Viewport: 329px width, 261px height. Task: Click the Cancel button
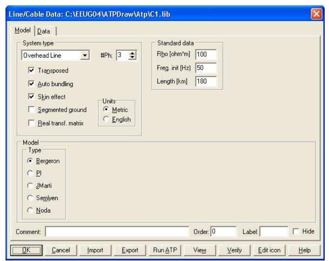[x=61, y=250]
